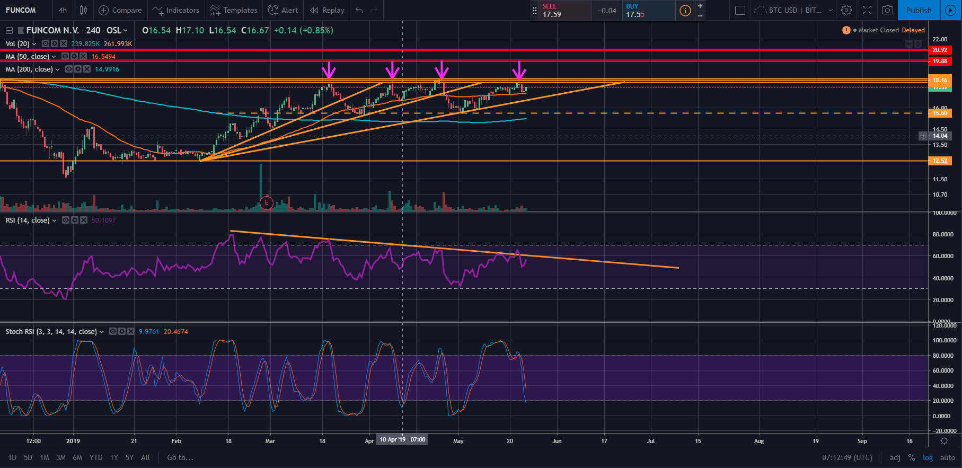962x468 pixels.
Task: Remove the Vol (20) indicator
Action: 64,43
